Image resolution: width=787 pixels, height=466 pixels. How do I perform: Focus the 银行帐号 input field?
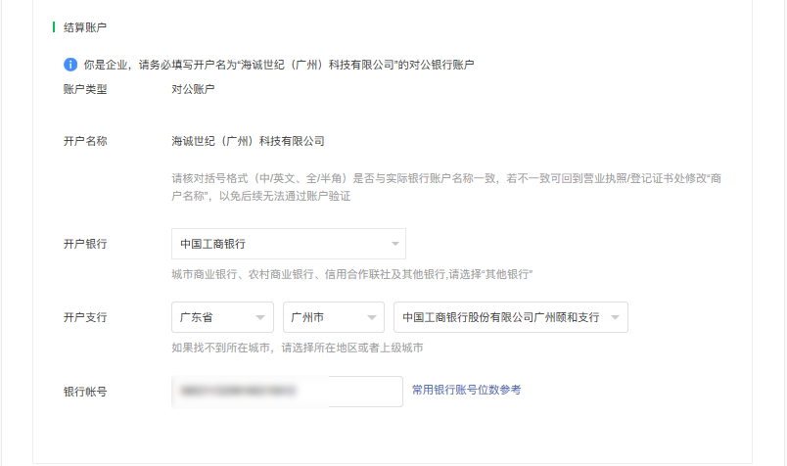(287, 391)
